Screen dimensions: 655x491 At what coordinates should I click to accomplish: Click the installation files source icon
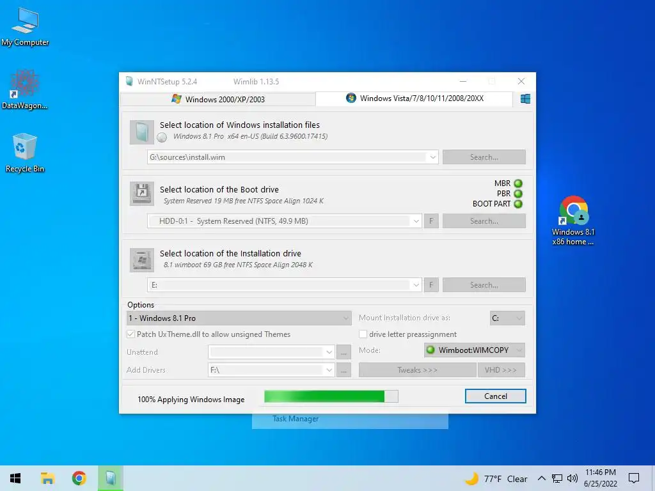pos(141,132)
